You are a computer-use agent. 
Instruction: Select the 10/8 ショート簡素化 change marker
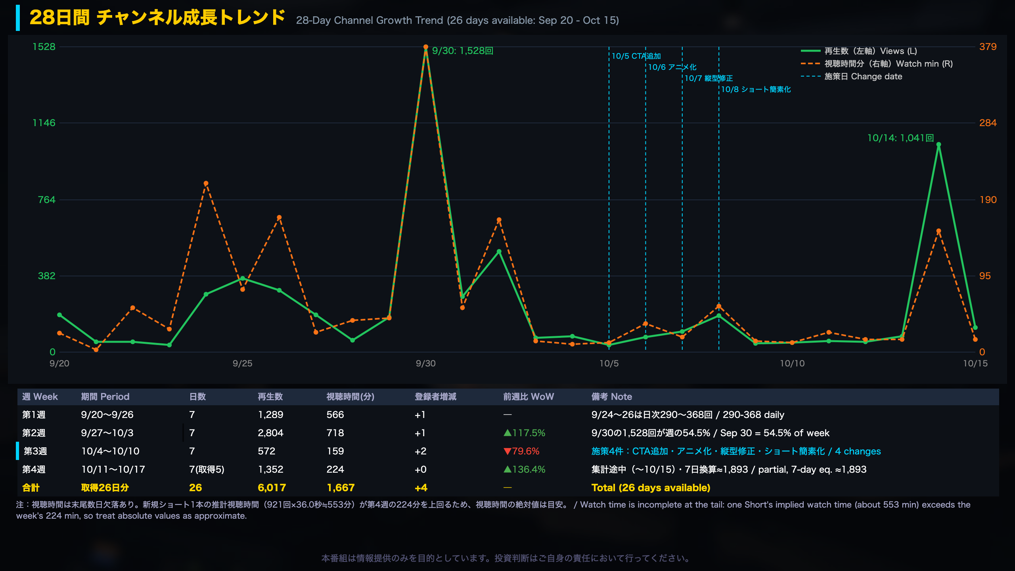coord(756,90)
